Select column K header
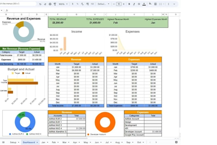Image resolution: width=217 pixels, height=145 pixels. 134,14
